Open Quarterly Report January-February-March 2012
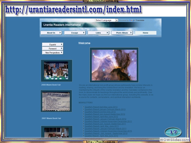The width and height of the screenshot is (191, 143). coord(105,119)
